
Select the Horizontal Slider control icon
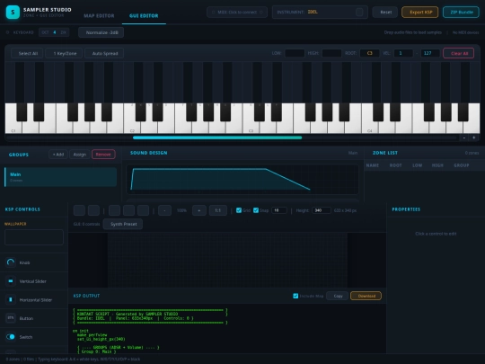(x=11, y=299)
